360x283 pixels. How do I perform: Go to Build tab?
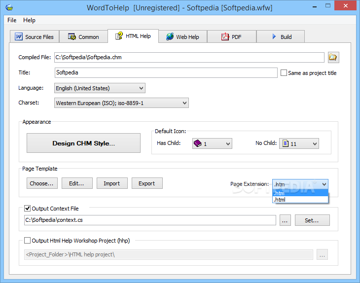click(x=281, y=36)
